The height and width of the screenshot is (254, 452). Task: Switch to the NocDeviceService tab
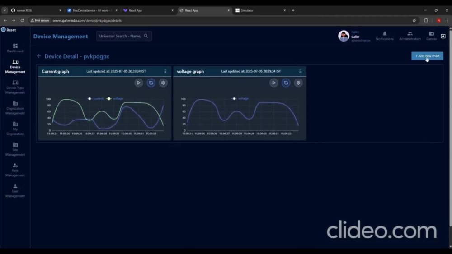92,10
